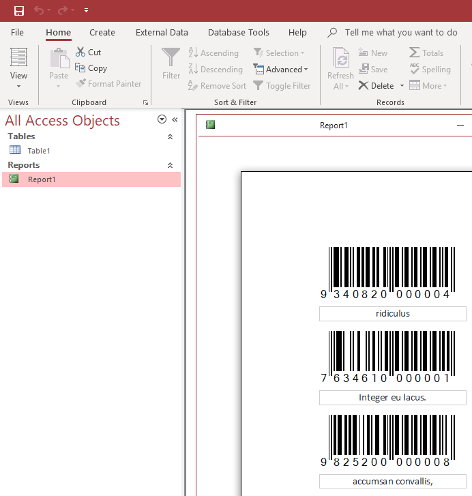Screen dimensions: 472x496
Task: Open the All Access Objects navigation menu
Action: point(162,119)
